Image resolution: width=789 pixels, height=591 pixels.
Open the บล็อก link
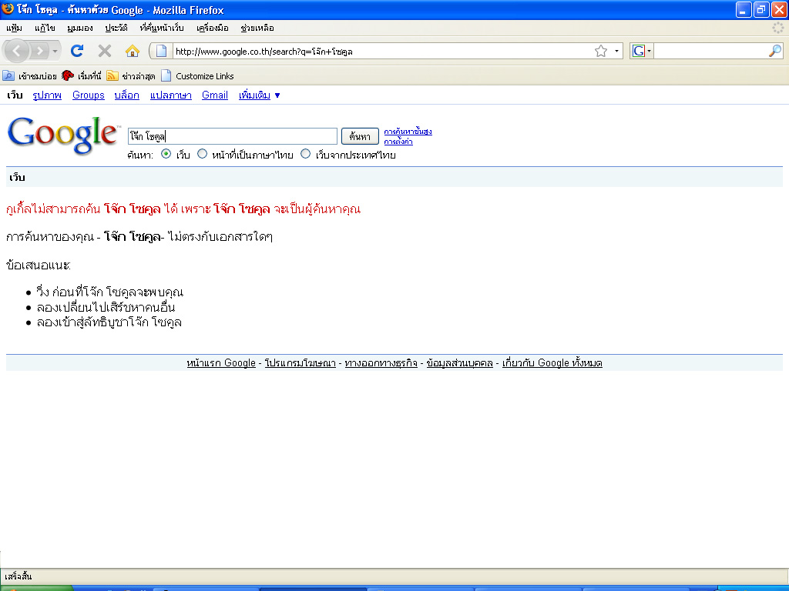pyautogui.click(x=127, y=95)
